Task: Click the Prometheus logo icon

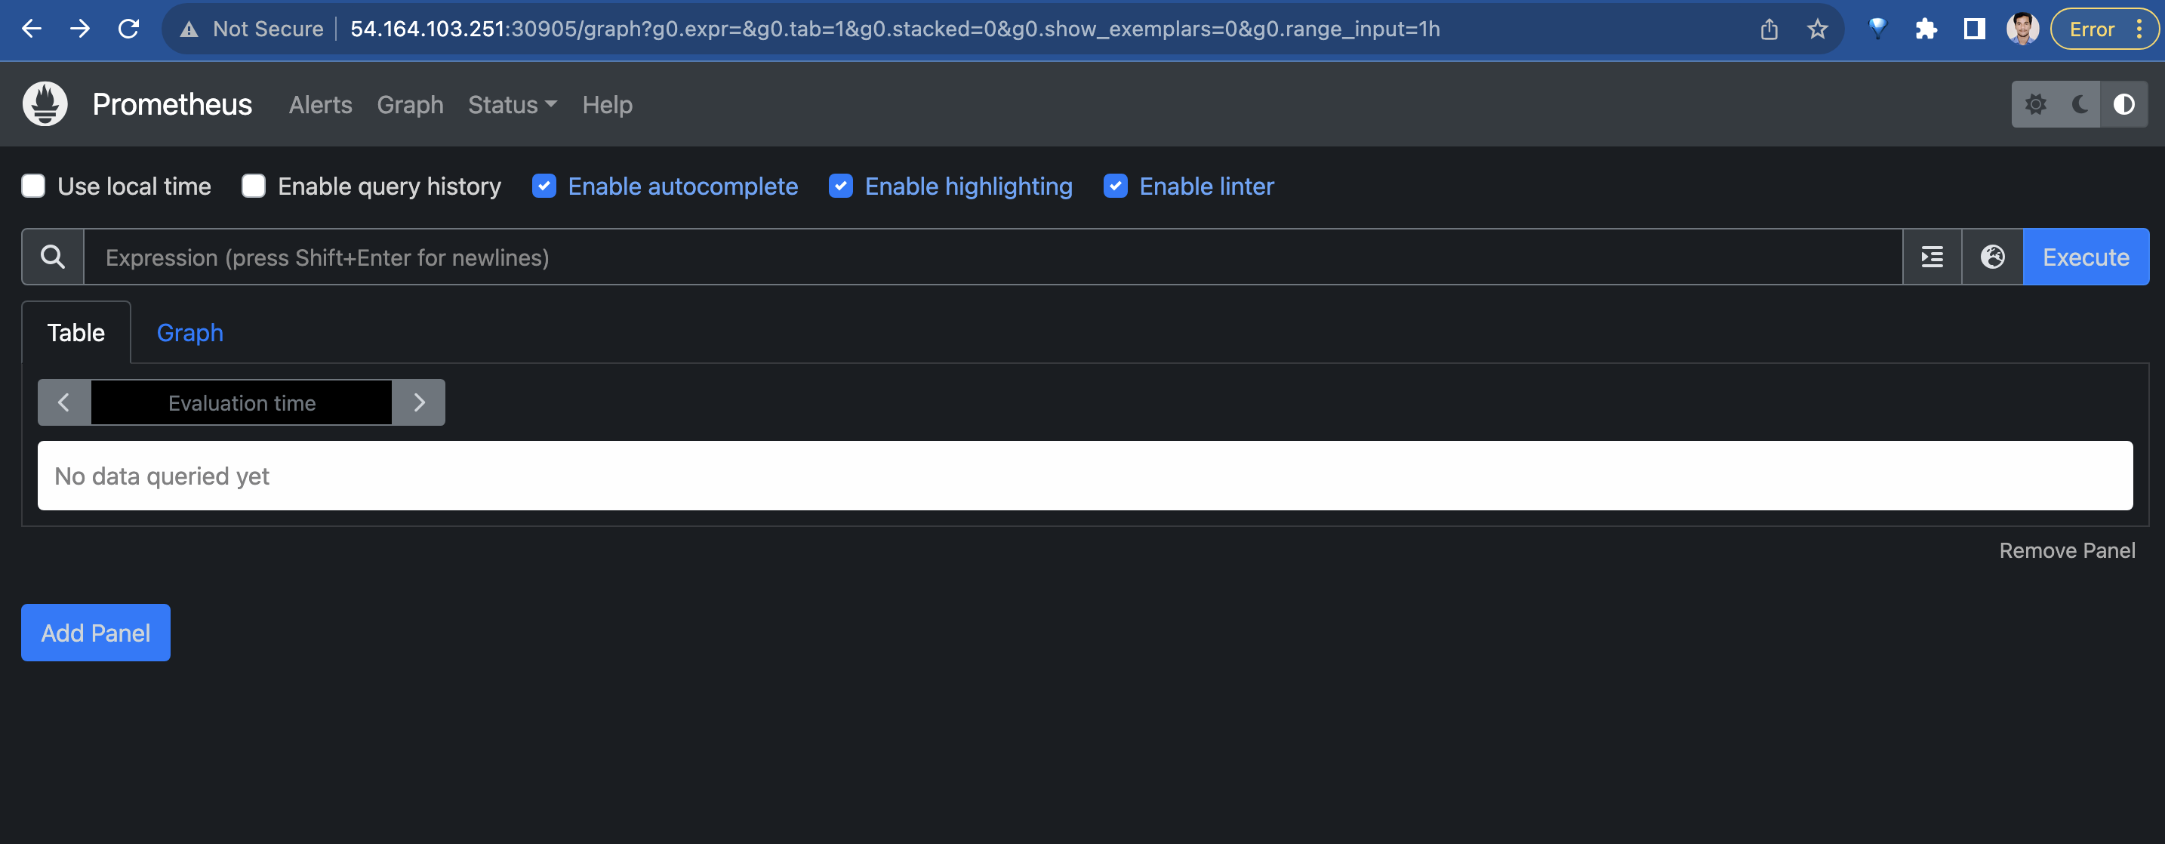Action: (45, 103)
